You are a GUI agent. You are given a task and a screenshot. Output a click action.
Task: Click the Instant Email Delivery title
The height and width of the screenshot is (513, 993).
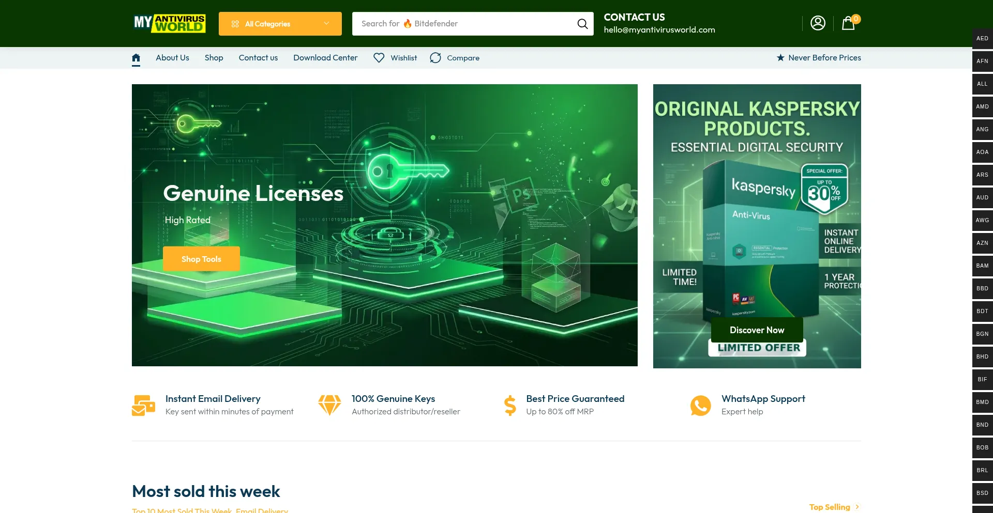213,399
